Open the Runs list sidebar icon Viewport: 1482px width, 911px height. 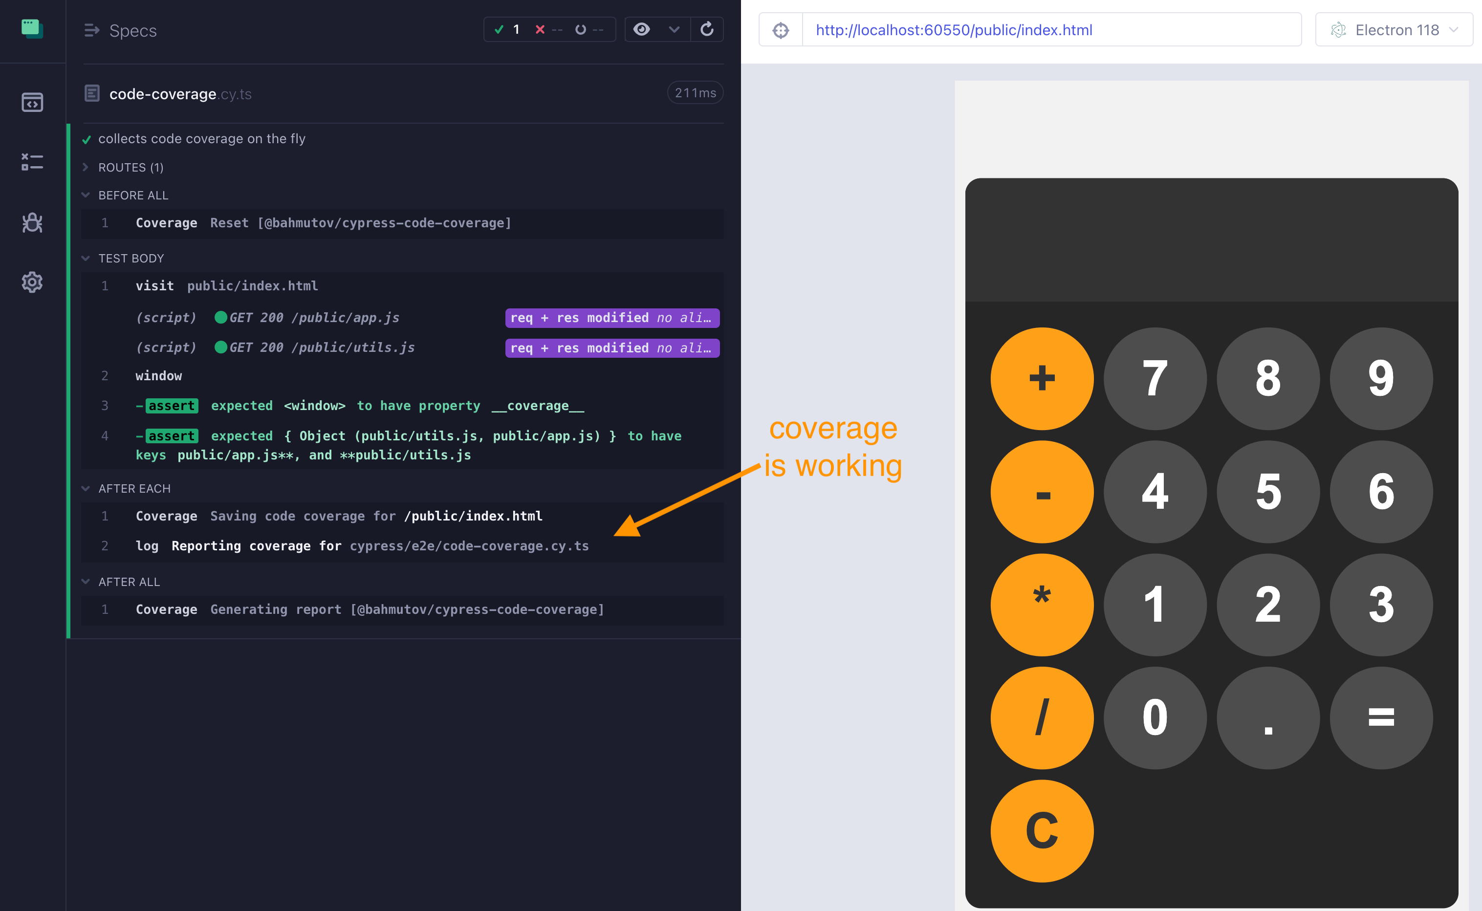click(x=32, y=162)
